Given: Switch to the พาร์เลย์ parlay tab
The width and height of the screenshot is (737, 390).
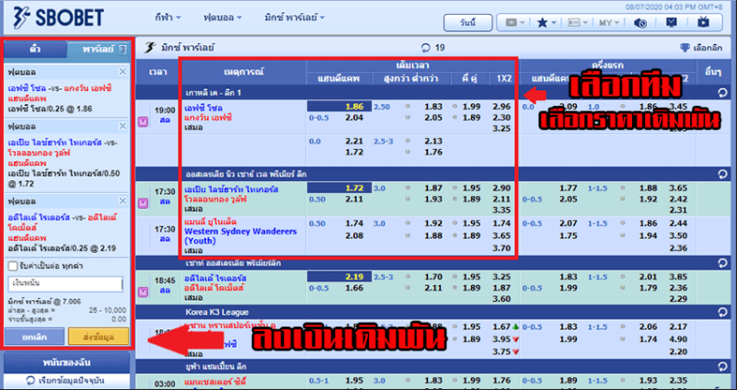Looking at the screenshot, I should tap(98, 49).
